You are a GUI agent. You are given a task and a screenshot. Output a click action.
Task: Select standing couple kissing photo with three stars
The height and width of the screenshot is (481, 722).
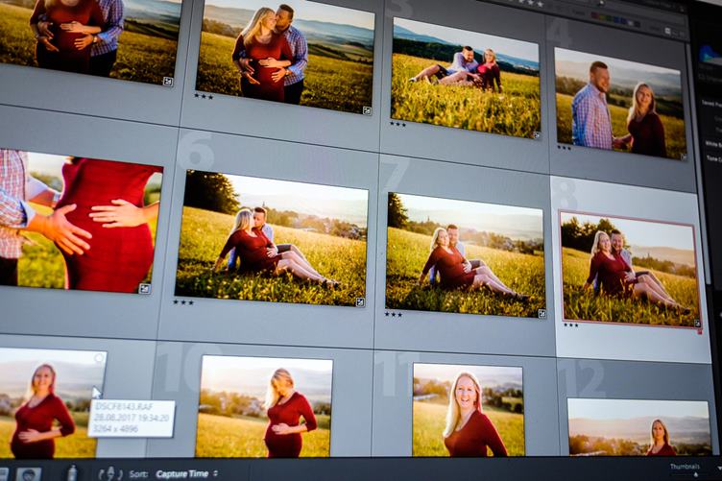(x=284, y=55)
